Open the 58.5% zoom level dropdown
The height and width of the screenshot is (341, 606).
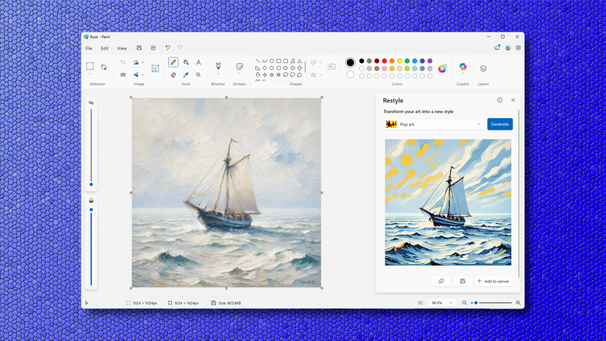(x=441, y=303)
